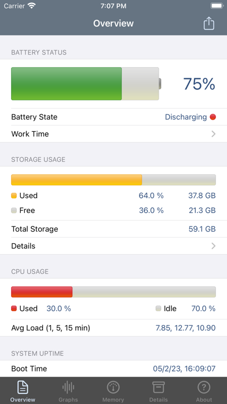The width and height of the screenshot is (227, 404).
Task: Tap the gray Idle legend square
Action: click(158, 308)
